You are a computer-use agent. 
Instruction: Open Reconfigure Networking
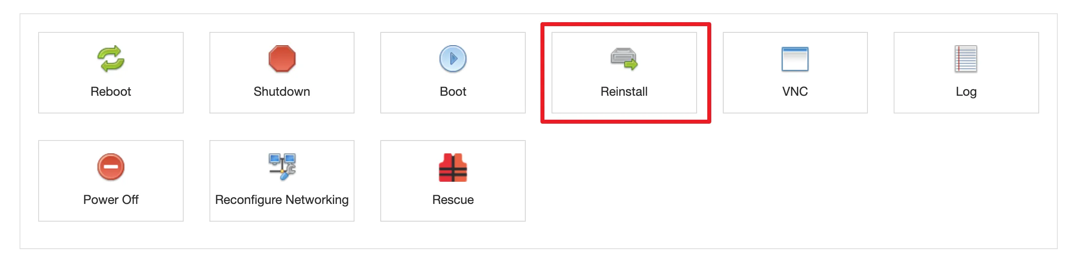(281, 180)
